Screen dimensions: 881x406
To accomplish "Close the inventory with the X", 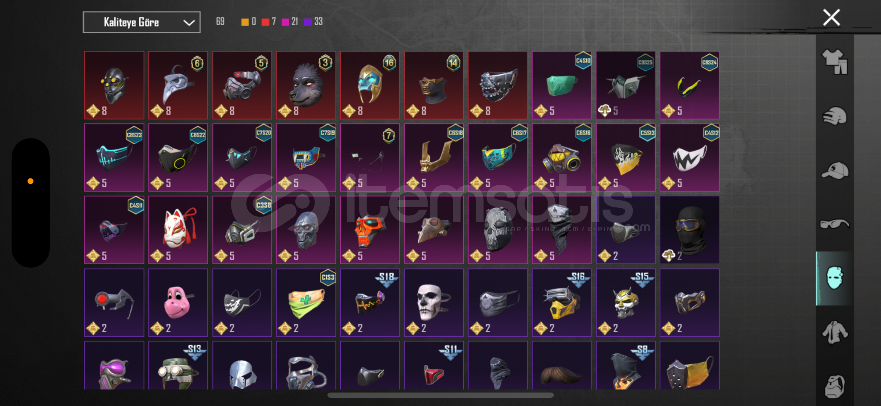I will [x=831, y=18].
